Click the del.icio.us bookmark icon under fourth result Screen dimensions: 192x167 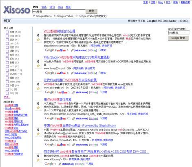pos(73,119)
